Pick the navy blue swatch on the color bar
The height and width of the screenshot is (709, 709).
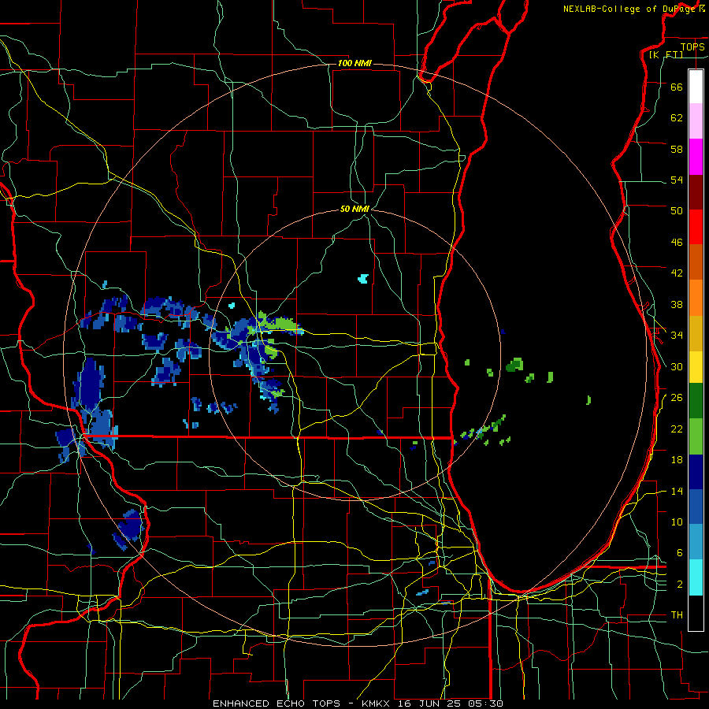[696, 472]
